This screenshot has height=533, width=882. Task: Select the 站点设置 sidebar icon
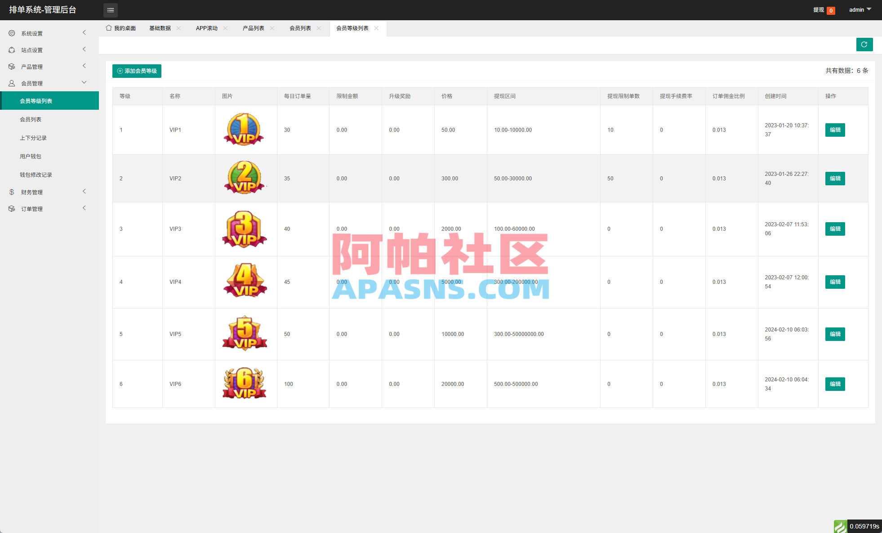point(12,49)
